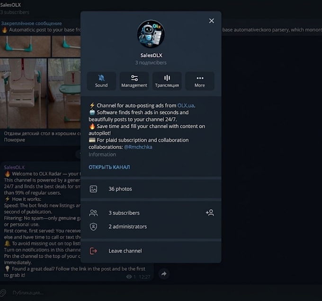Image resolution: width=322 pixels, height=301 pixels.
Task: Click the ОТКРЫТЬ КАНАЛ button
Action: pyautogui.click(x=109, y=167)
